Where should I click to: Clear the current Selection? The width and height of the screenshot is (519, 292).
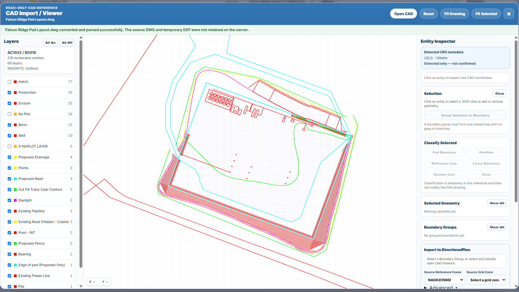[500, 93]
